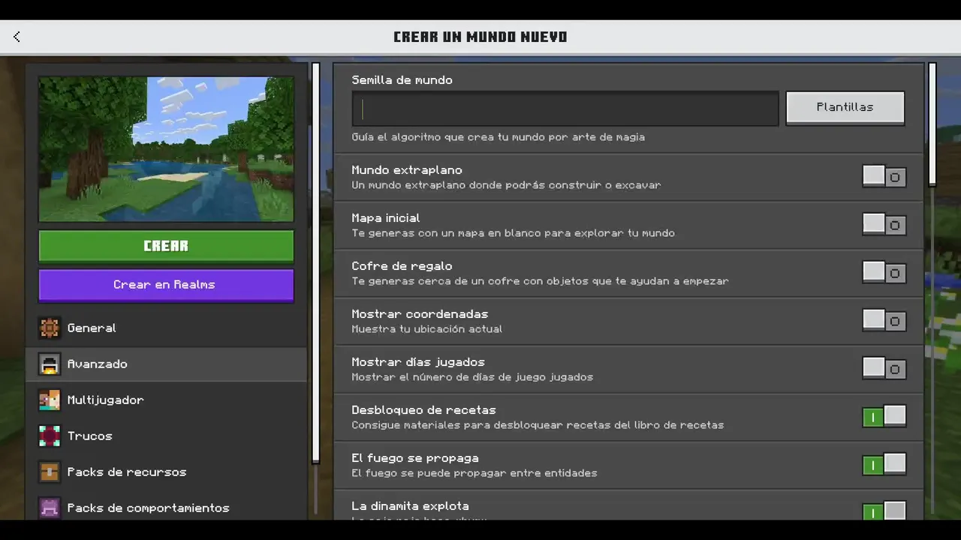961x540 pixels.
Task: Turn on the Mapa inicial toggle
Action: pyautogui.click(x=884, y=225)
